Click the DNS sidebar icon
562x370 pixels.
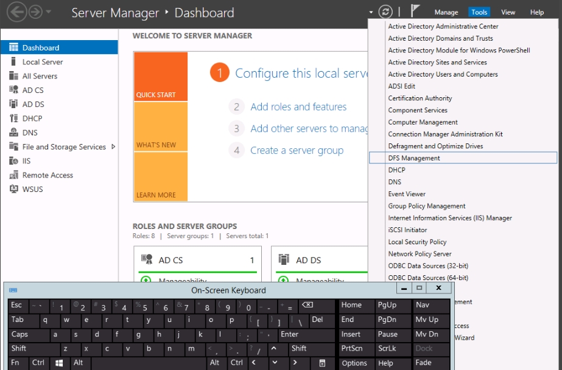point(13,132)
